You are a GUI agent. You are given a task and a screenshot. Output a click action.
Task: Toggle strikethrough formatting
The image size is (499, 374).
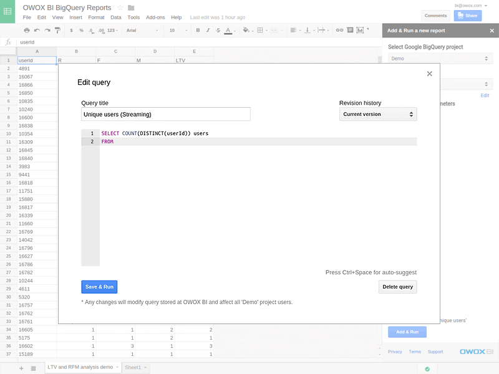[x=218, y=30]
